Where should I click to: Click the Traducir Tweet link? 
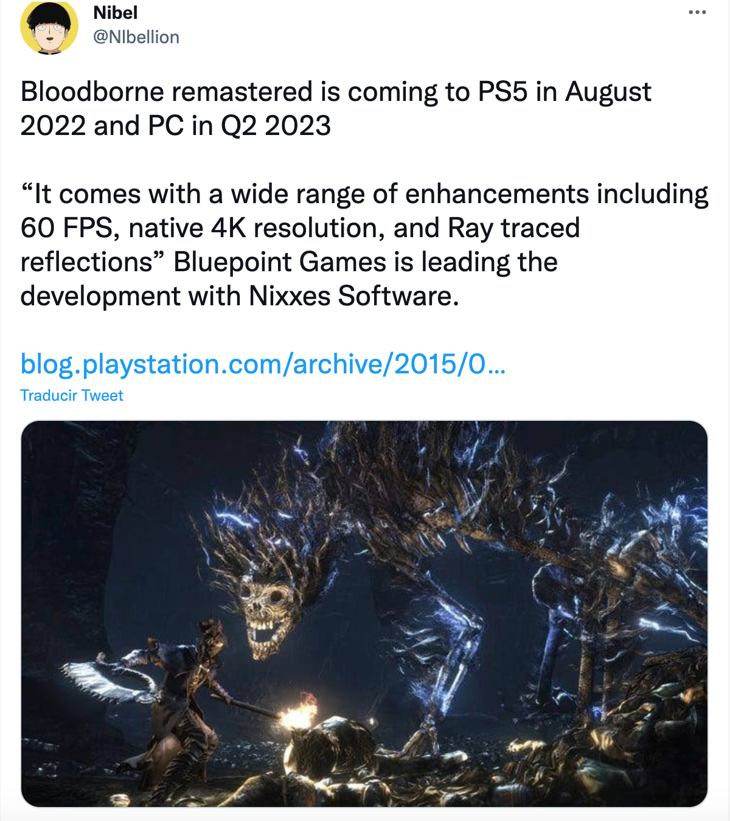tap(72, 396)
